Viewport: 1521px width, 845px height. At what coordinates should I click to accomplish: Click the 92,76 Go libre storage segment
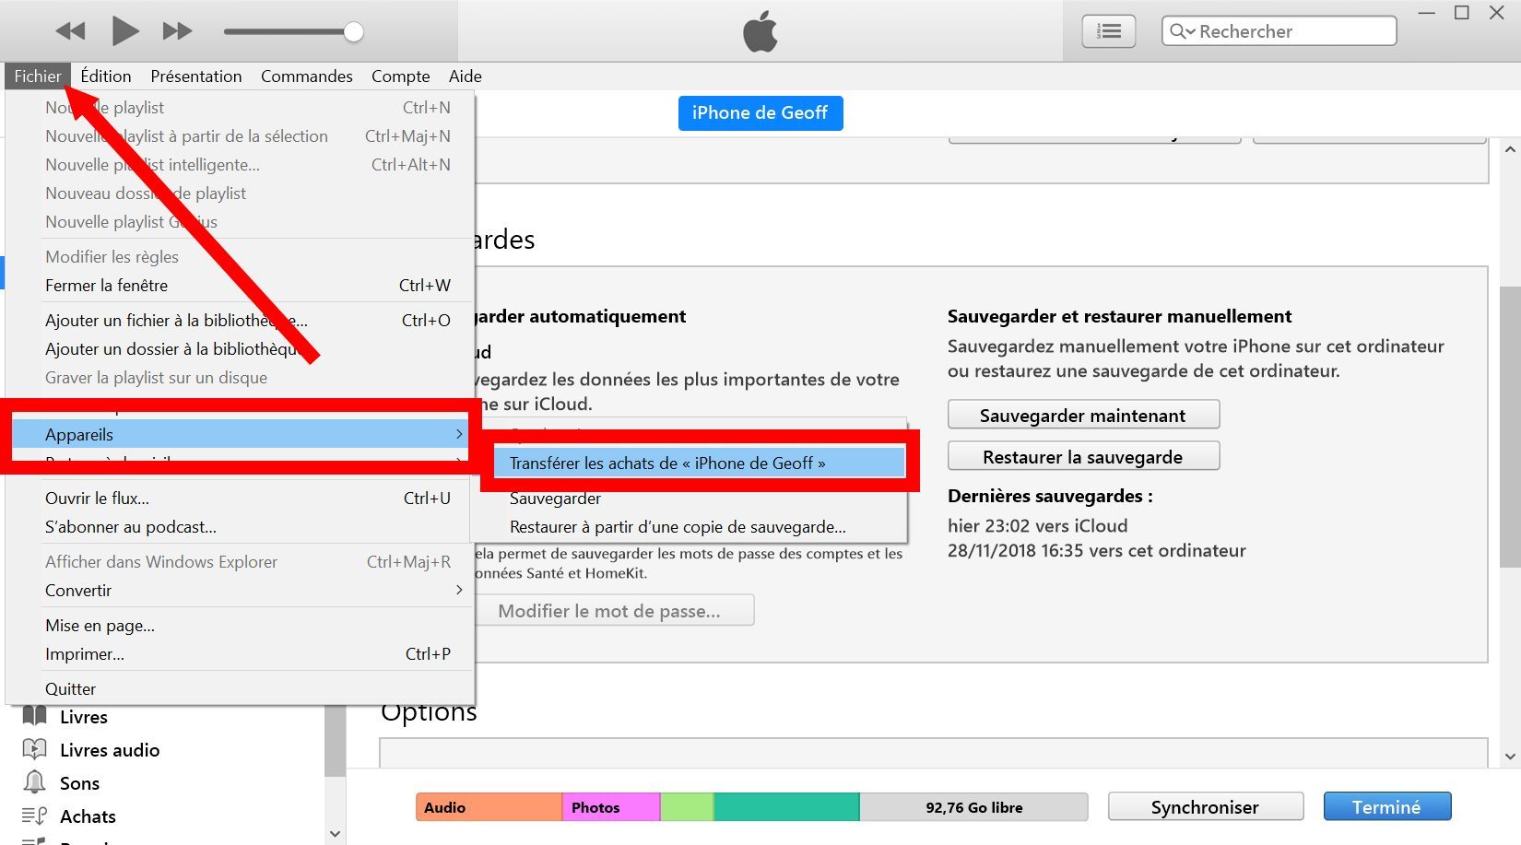point(973,807)
